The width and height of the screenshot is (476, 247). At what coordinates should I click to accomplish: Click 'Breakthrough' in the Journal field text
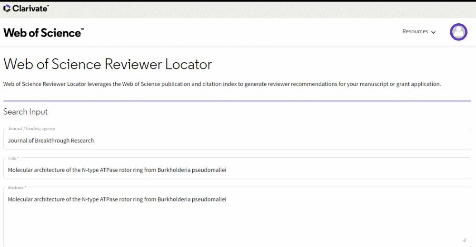click(53, 141)
